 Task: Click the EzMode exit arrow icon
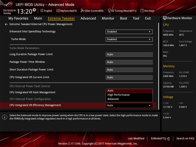tap(168, 139)
